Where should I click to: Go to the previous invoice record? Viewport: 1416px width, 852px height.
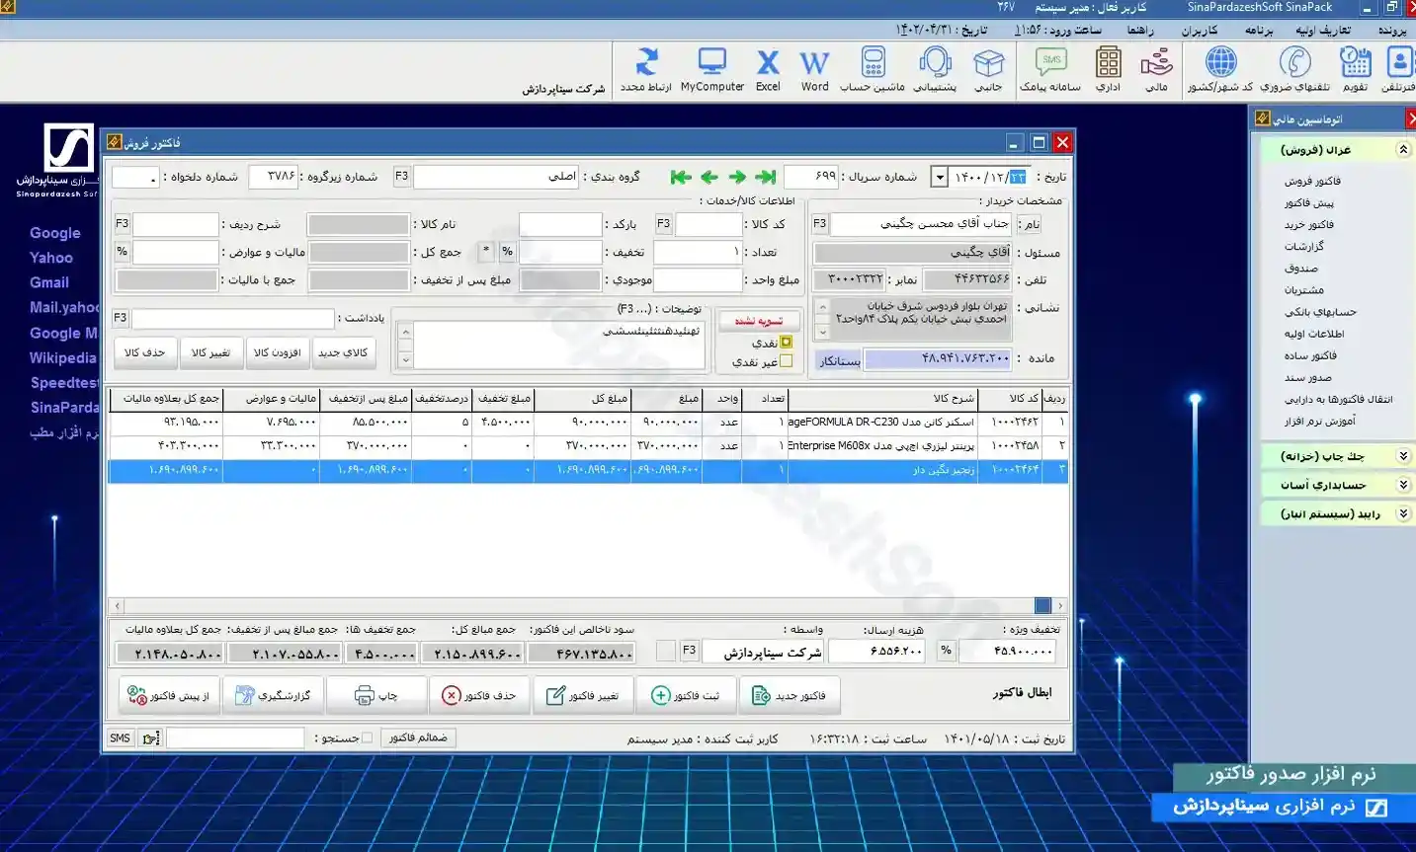coord(708,177)
